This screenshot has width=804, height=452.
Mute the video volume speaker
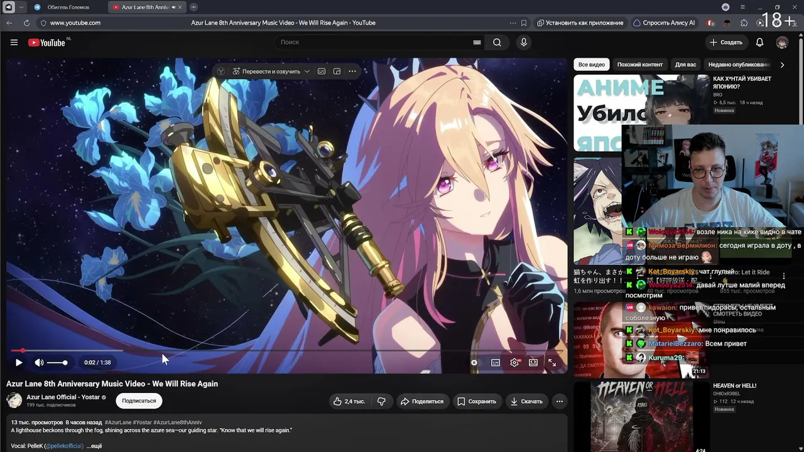(39, 362)
